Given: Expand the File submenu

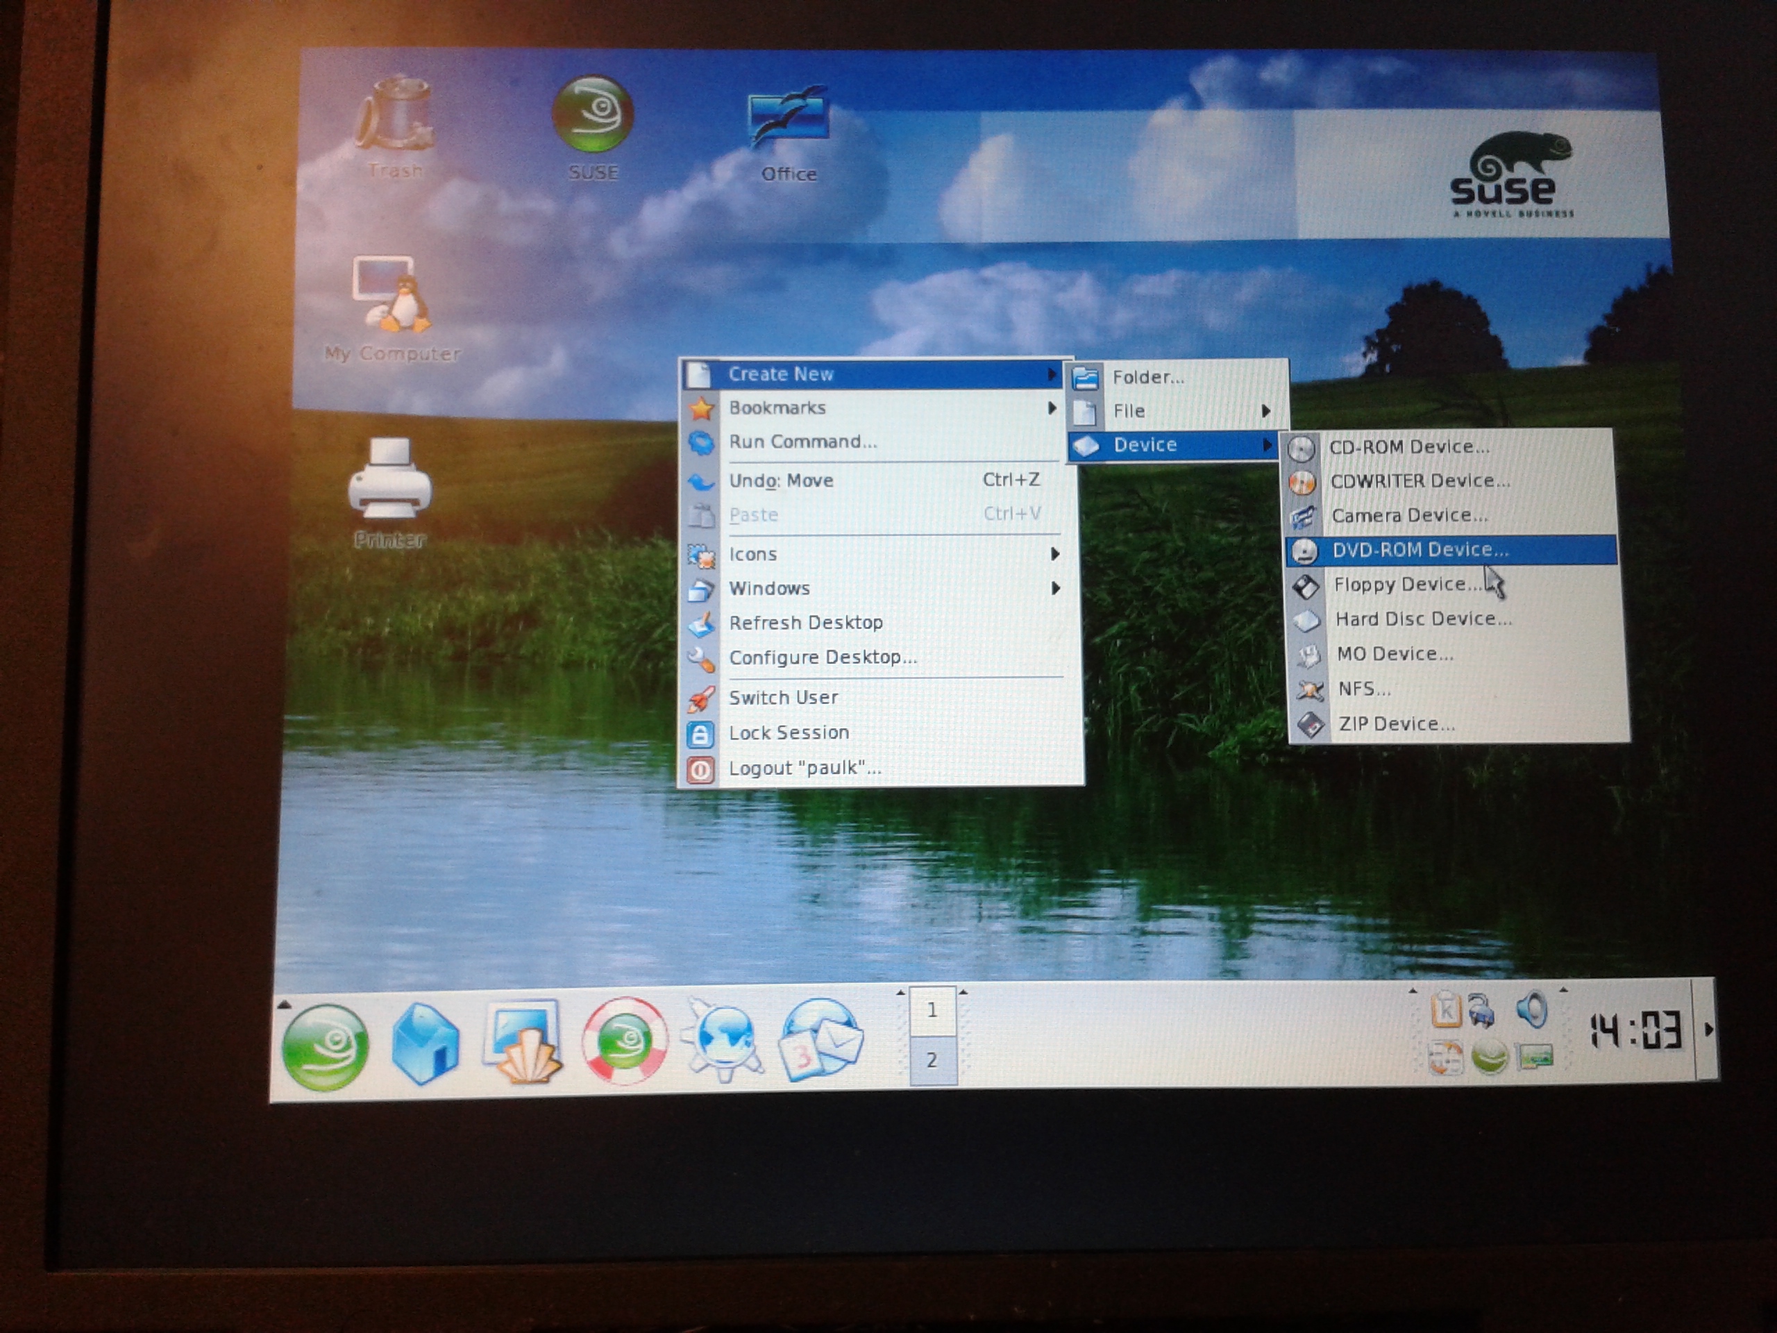Looking at the screenshot, I should 1176,410.
